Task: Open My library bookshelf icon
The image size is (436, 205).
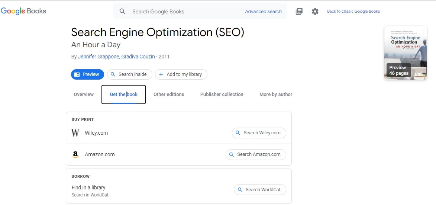Action: coord(299,12)
